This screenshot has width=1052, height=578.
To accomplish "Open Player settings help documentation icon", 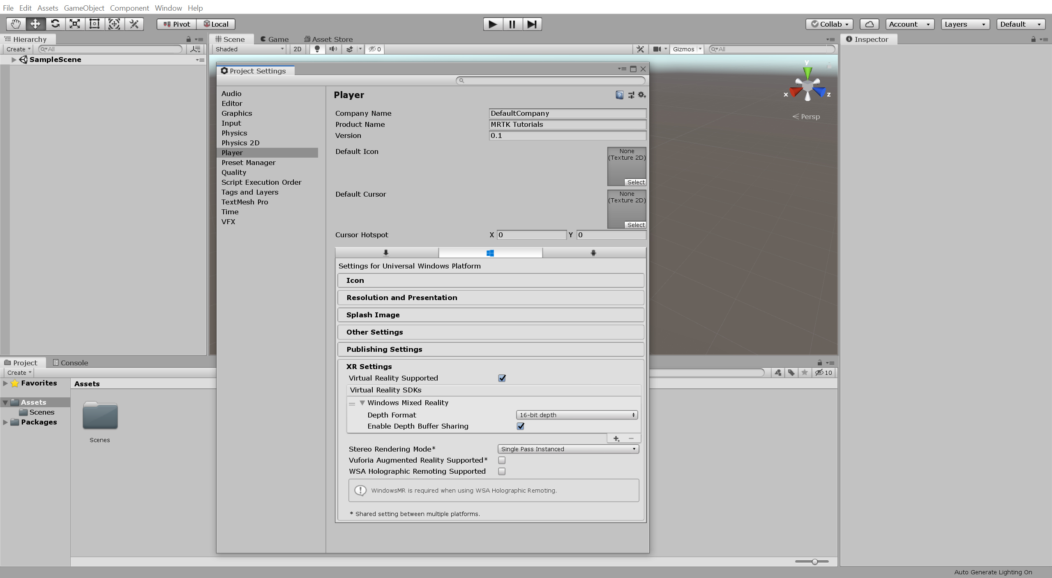I will (x=620, y=95).
